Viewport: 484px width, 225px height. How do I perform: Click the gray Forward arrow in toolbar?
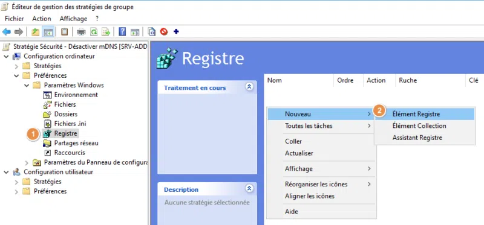[19, 32]
